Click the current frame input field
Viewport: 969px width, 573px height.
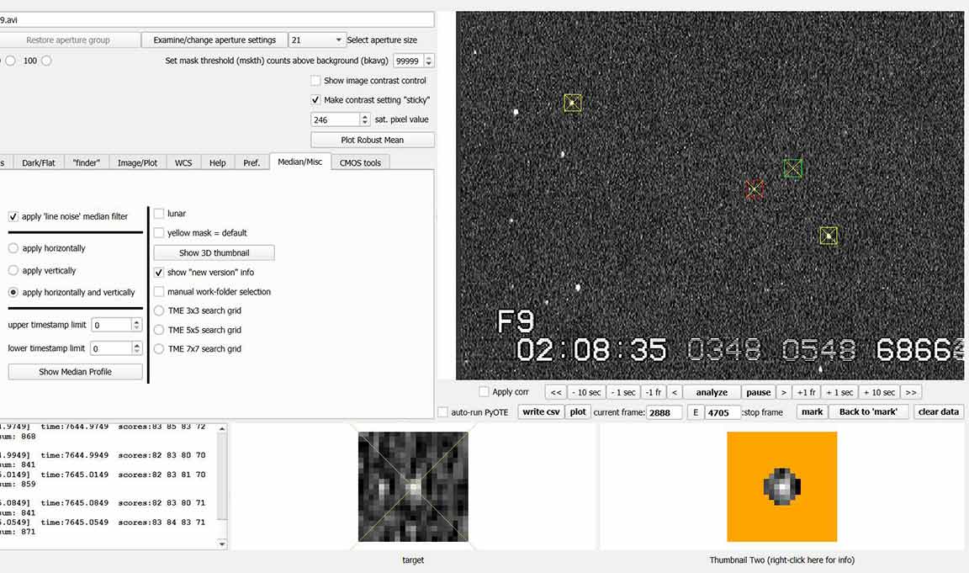664,412
